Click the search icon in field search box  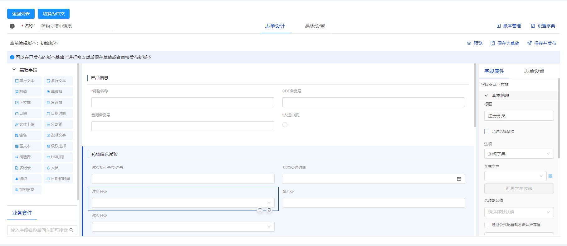click(71, 230)
